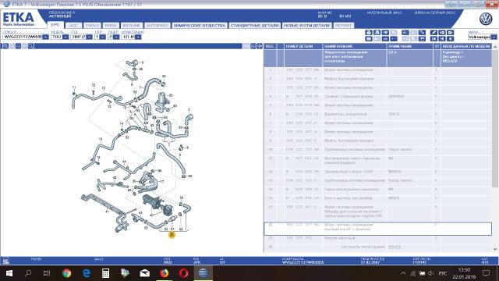The height and width of the screenshot is (281, 499).
Task: Click the printer icon in the toolbar
Action: (369, 33)
